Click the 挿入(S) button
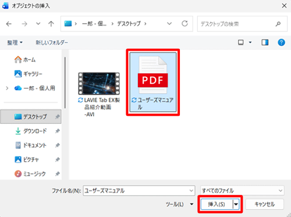 [x=217, y=204]
